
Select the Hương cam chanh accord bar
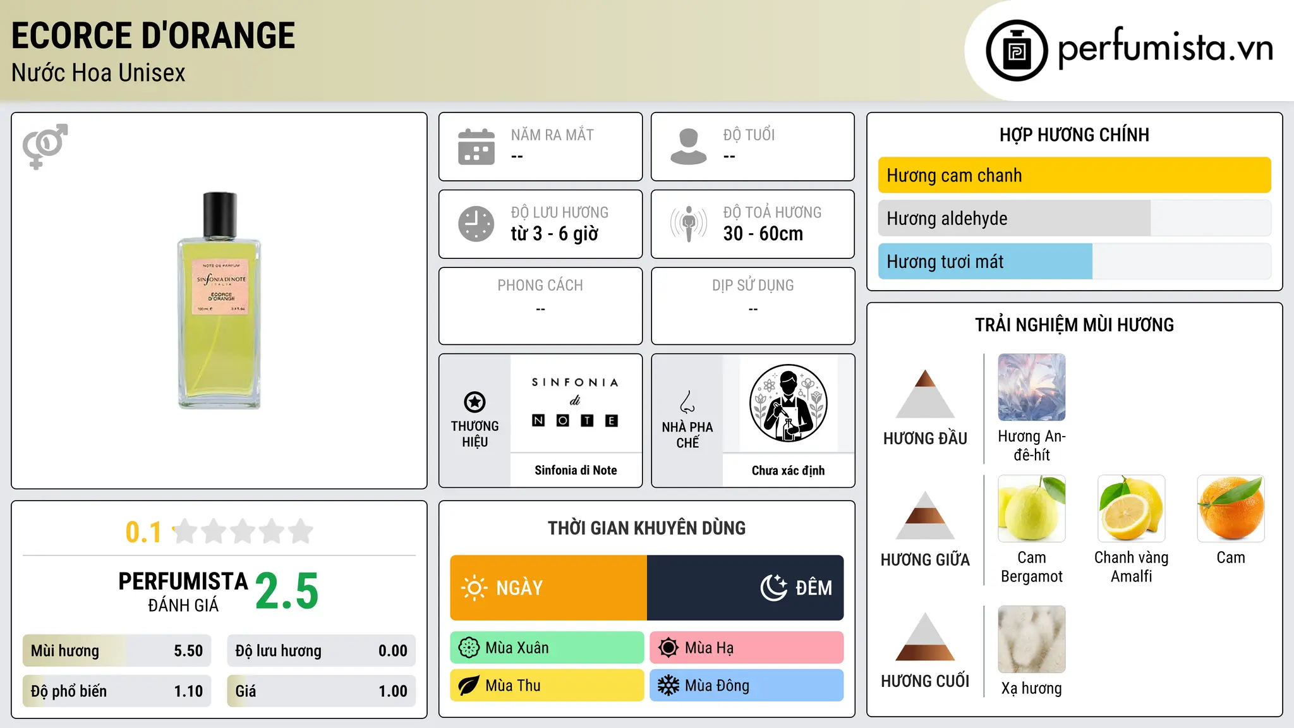point(1074,175)
